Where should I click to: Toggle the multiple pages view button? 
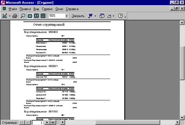point(43,16)
